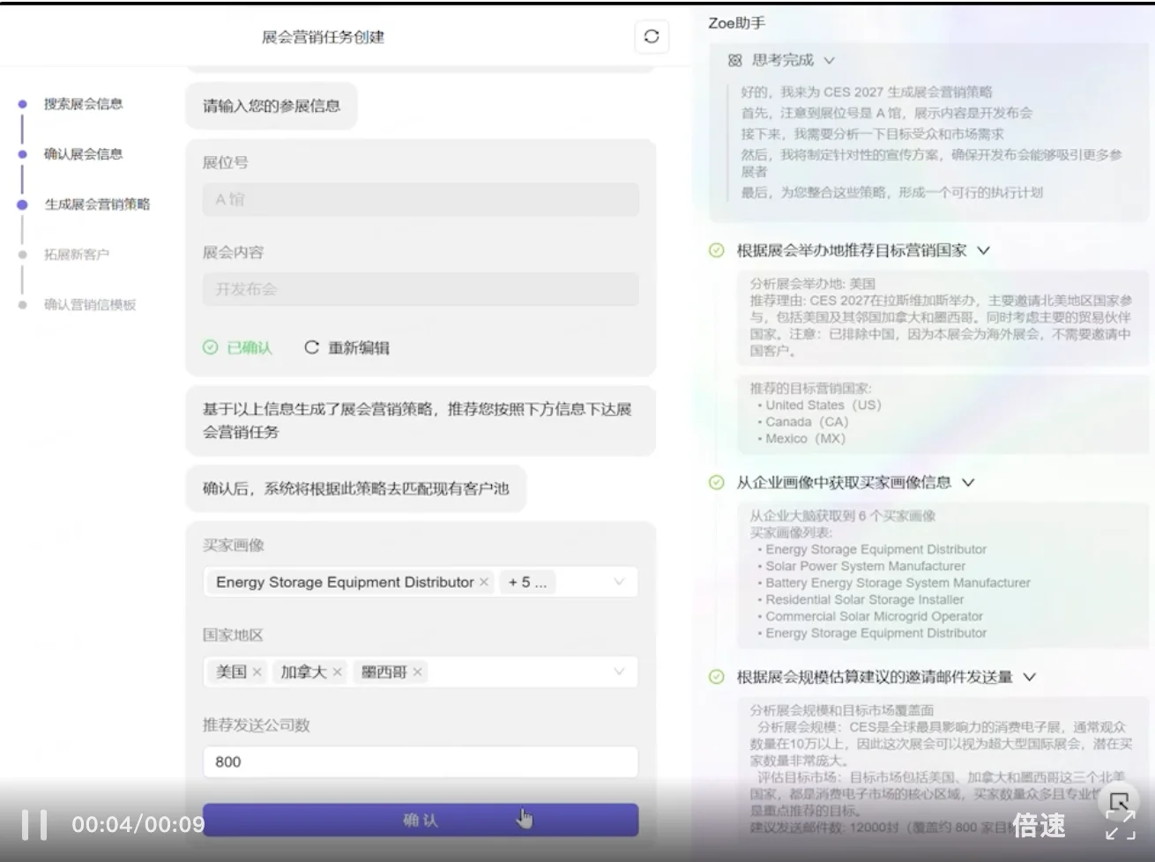1155x862 pixels.
Task: Select the 搜索展会信息 step
Action: point(84,103)
